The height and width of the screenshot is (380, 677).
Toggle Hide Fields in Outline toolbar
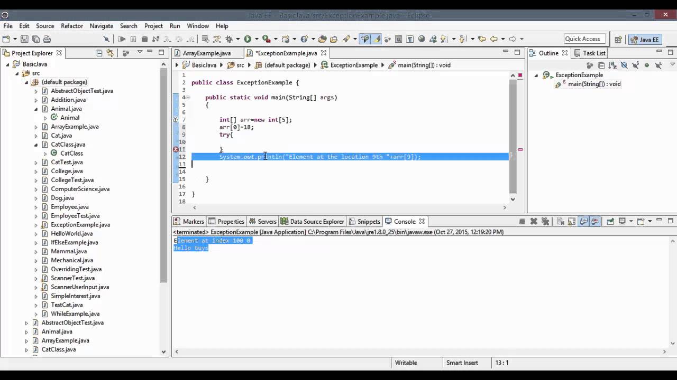624,65
